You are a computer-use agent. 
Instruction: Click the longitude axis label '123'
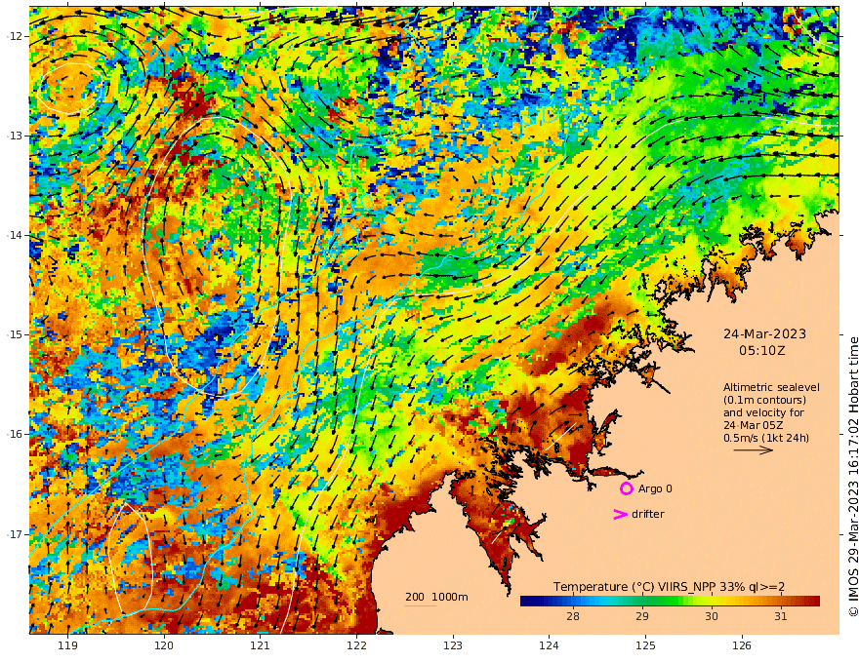pyautogui.click(x=453, y=646)
